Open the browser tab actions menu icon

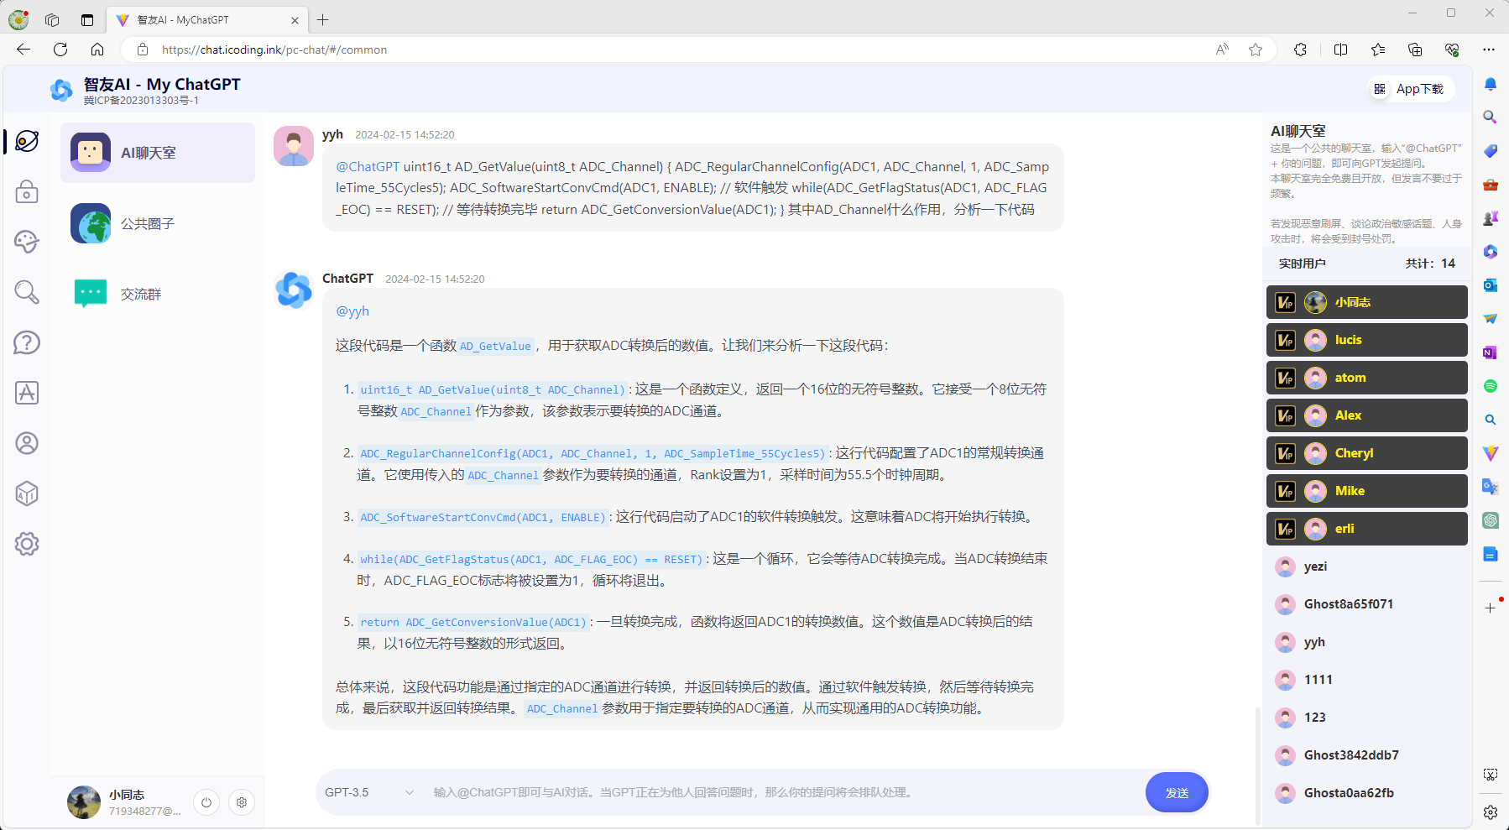coord(87,20)
